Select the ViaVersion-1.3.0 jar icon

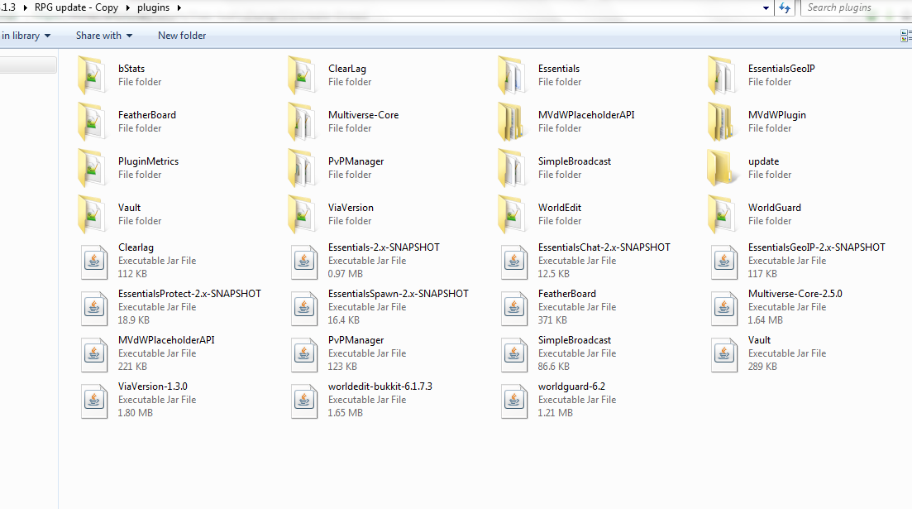pos(94,401)
